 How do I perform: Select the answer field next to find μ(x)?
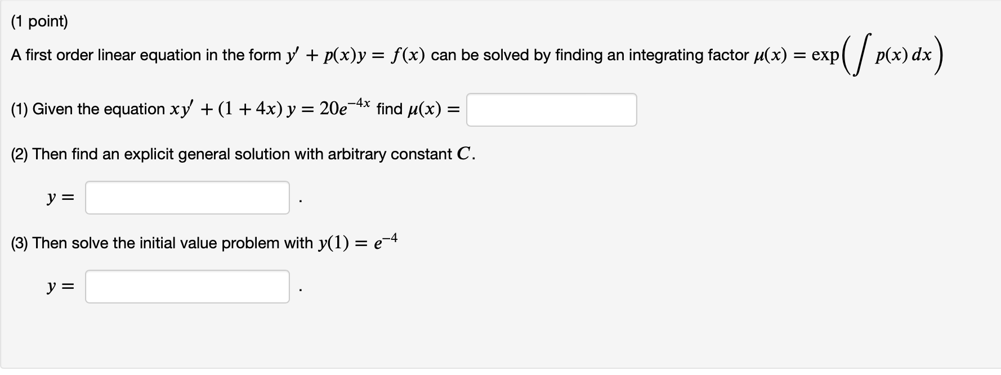tap(551, 110)
